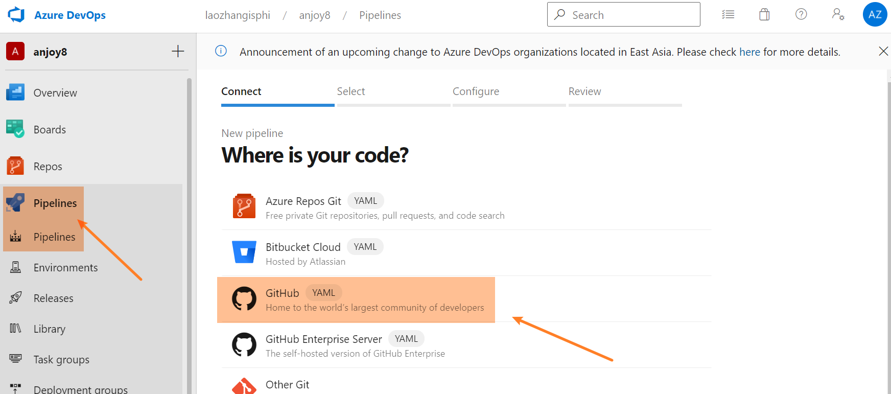This screenshot has height=394, width=891.
Task: Open the Help question mark icon
Action: pos(801,14)
